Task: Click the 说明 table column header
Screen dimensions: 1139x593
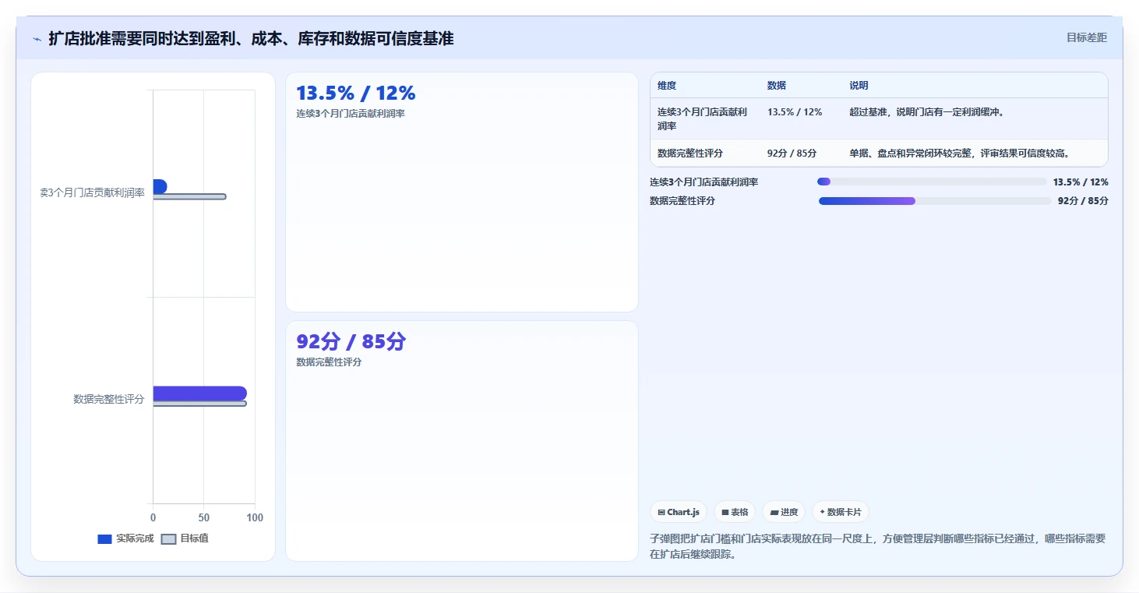Action: point(859,86)
